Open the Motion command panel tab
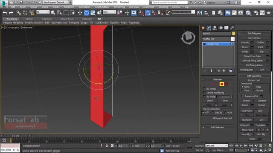 click(221, 28)
